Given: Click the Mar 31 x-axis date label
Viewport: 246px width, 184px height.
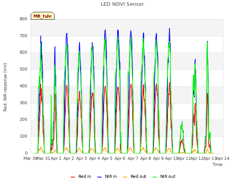Looking at the screenshot, I should tap(43, 158).
